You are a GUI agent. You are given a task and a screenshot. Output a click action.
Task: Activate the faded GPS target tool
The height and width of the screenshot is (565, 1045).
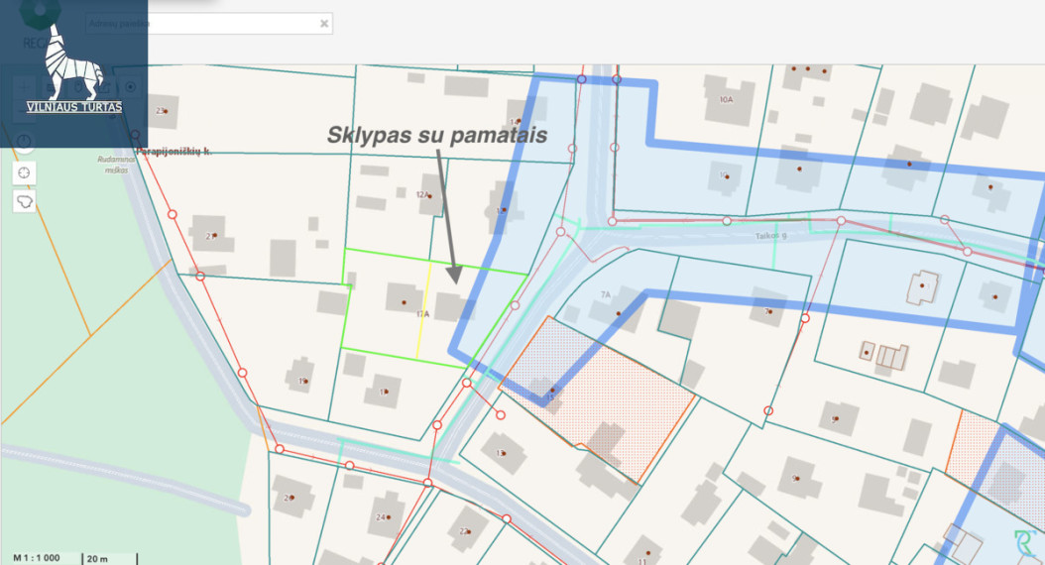tap(130, 87)
